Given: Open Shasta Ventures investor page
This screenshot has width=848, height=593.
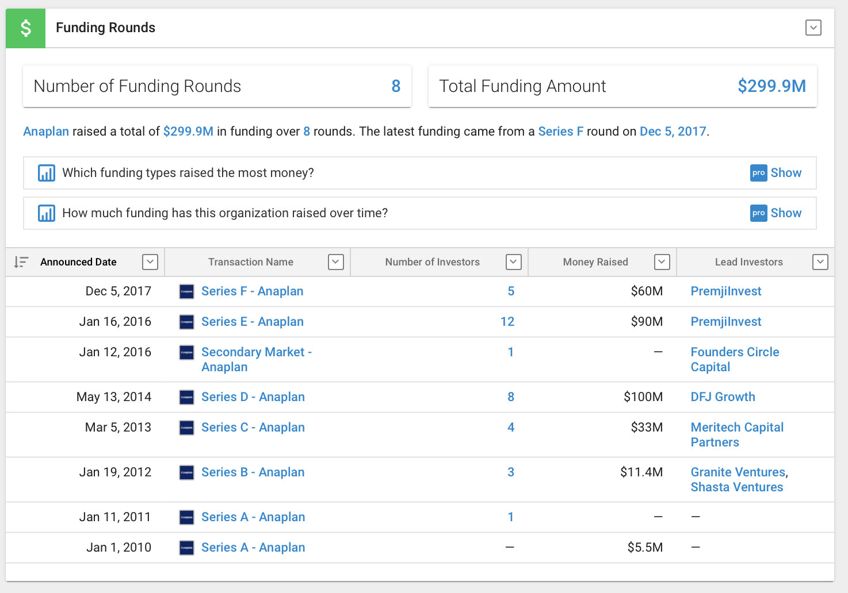Looking at the screenshot, I should click(737, 487).
